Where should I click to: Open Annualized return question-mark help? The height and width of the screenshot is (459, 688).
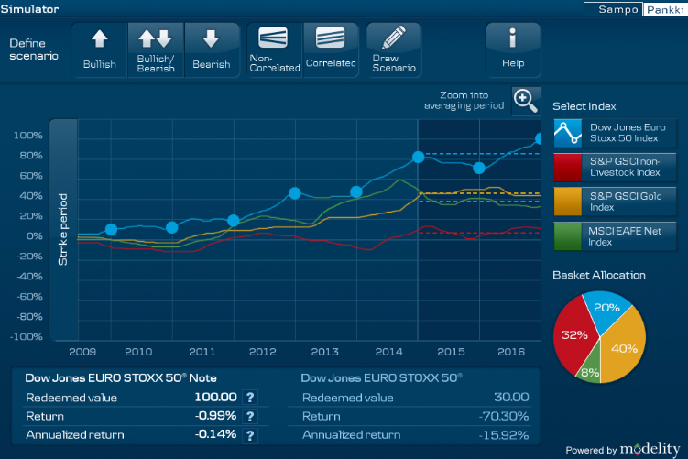pos(250,435)
